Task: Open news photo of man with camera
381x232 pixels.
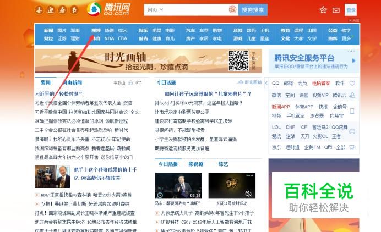Action: tap(52, 176)
